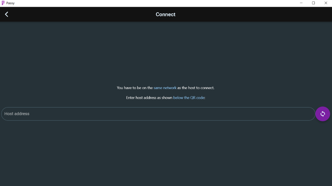Screen dimensions: 332x186
Task: Click the "Enter host address as shown" text
Action: (149, 98)
